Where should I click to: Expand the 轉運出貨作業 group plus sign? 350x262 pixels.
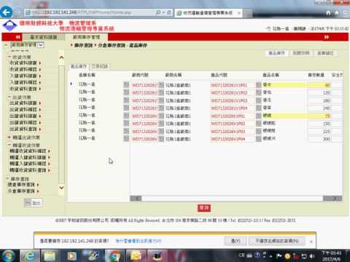[9, 138]
